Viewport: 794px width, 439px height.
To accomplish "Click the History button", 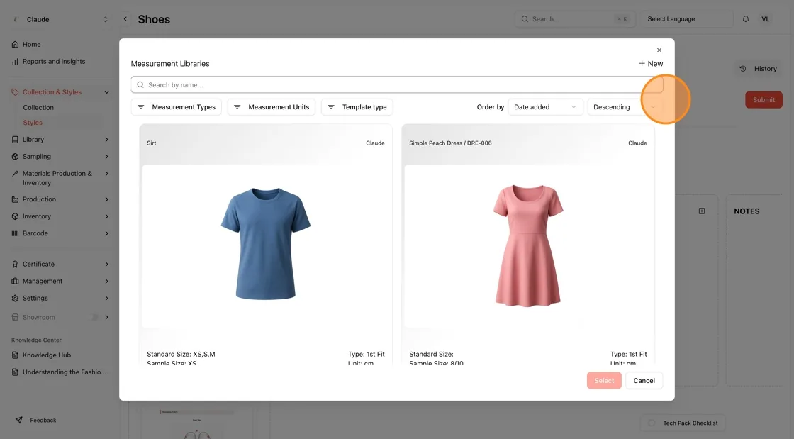I will click(758, 69).
